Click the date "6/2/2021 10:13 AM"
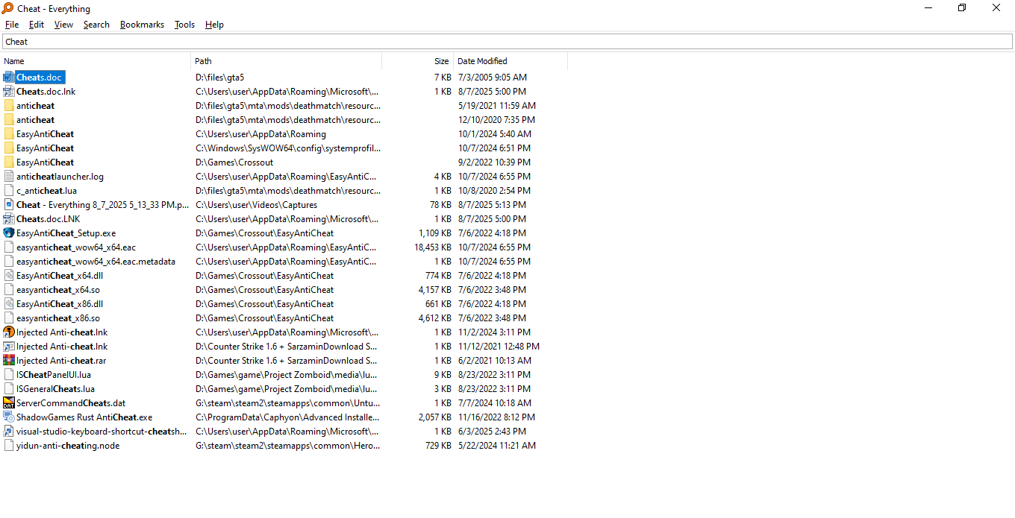Image resolution: width=1015 pixels, height=518 pixels. (495, 361)
